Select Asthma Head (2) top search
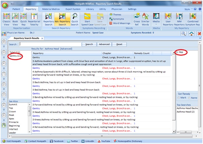This screenshot has height=144, width=203. (x=186, y=112)
